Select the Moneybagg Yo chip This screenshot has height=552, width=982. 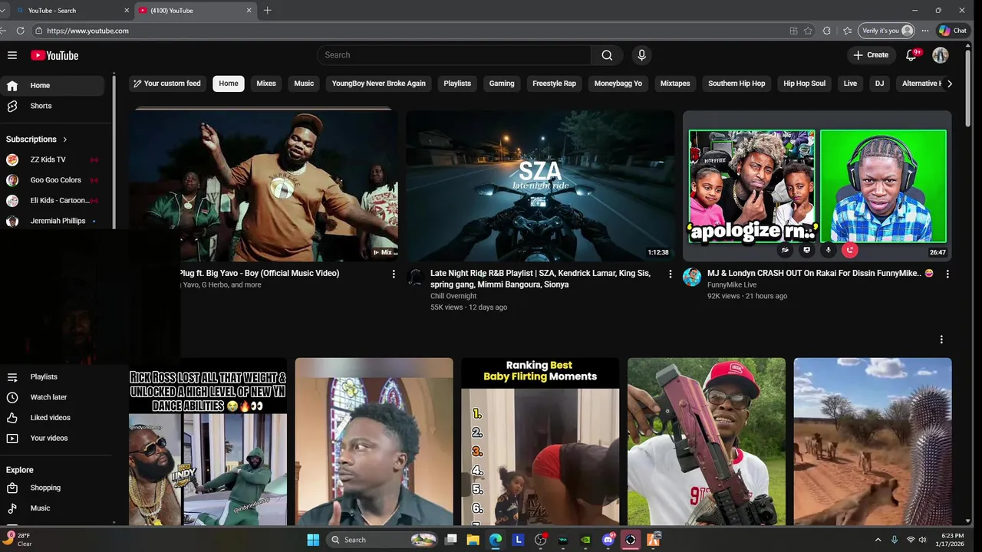[x=618, y=84]
